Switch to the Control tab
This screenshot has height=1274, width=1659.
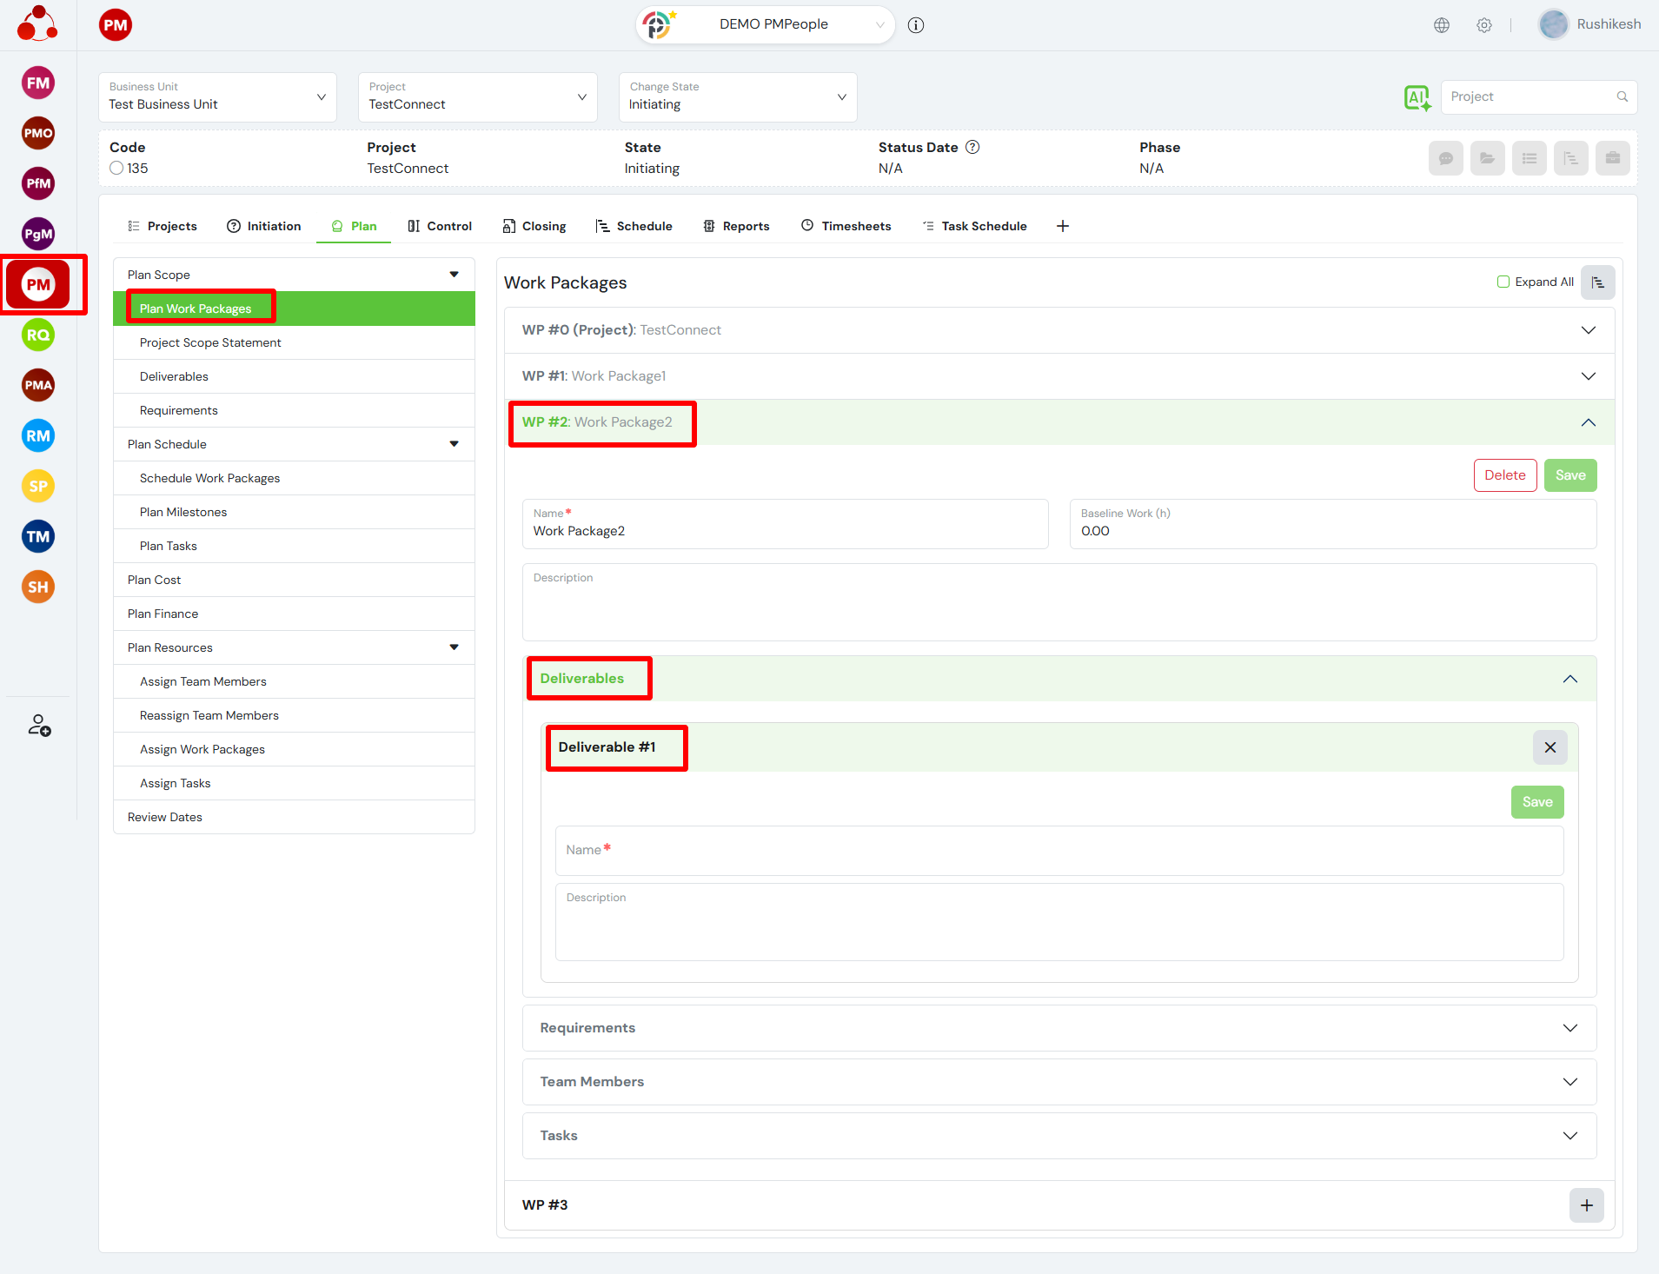[440, 226]
